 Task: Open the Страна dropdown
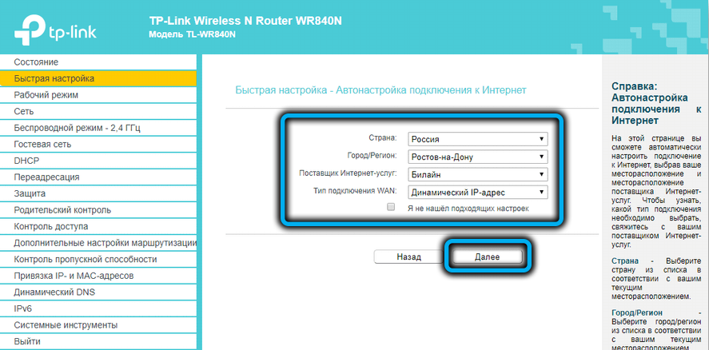[x=476, y=138]
